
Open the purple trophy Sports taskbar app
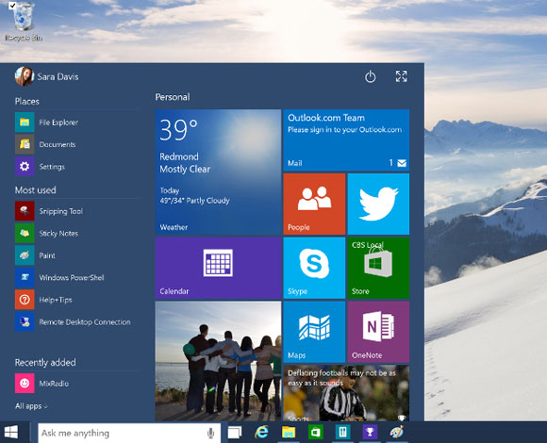coord(370,433)
